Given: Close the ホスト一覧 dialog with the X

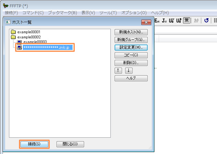Looking at the screenshot, I should tap(146, 22).
